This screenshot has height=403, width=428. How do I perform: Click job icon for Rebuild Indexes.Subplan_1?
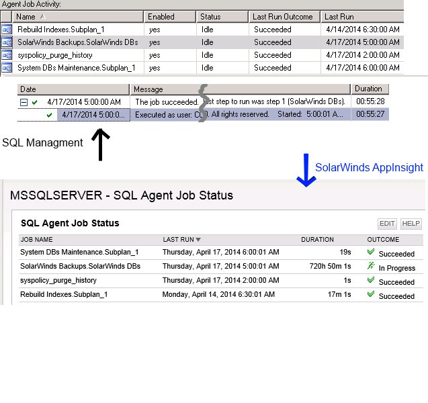[x=7, y=30]
